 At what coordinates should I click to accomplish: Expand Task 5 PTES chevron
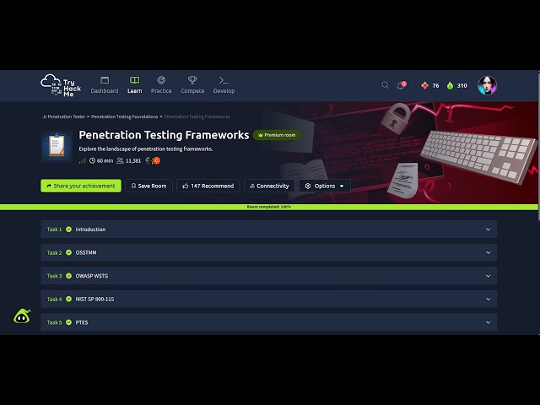coord(488,322)
